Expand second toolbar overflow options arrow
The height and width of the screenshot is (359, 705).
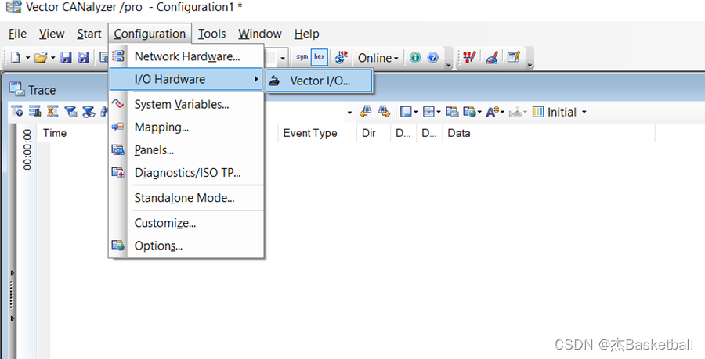coord(530,65)
